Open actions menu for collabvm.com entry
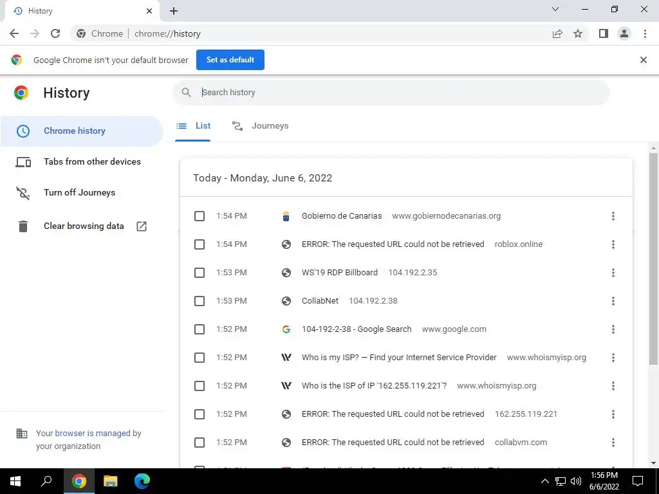 pos(613,443)
